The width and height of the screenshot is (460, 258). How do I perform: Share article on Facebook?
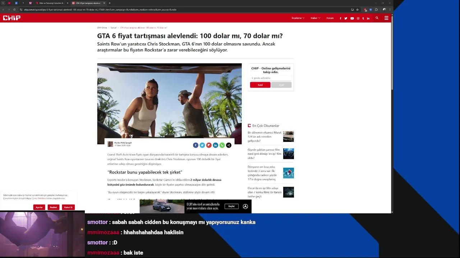(x=195, y=145)
